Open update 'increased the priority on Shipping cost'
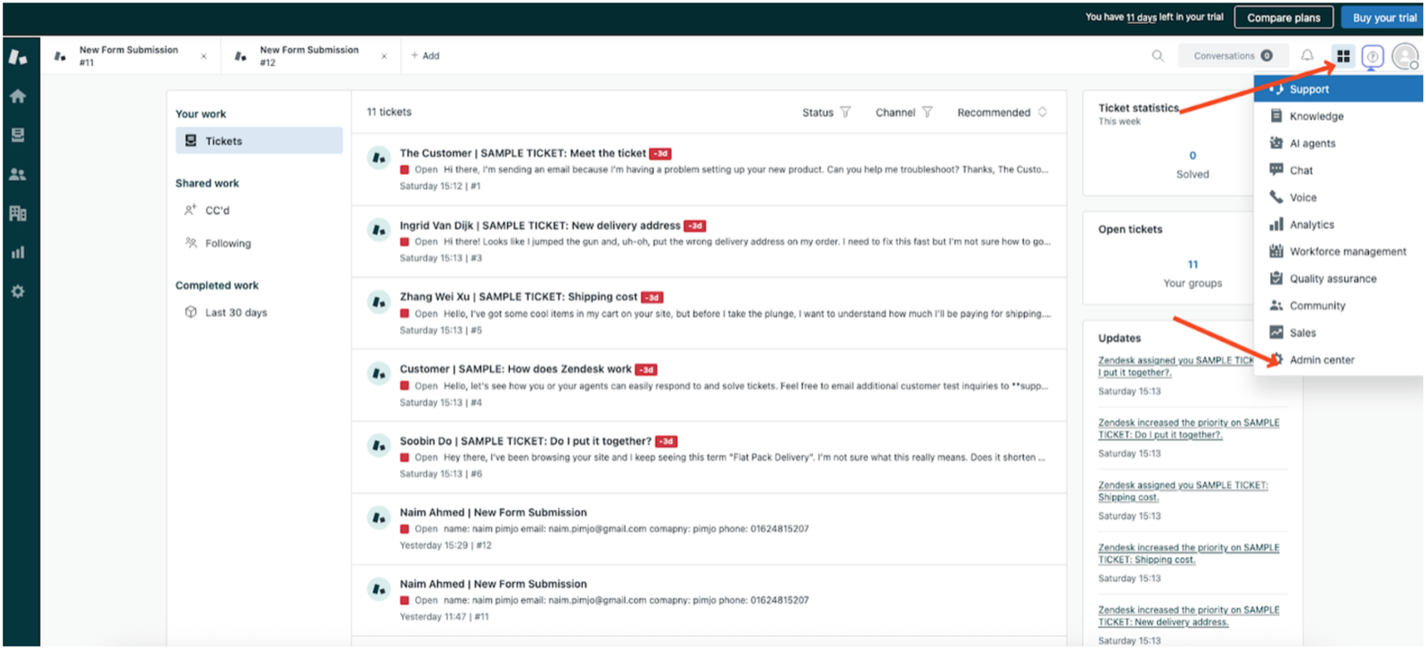Screen dimensions: 1426x649 point(1189,554)
